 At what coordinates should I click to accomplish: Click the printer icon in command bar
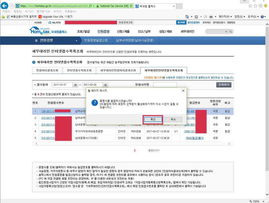pos(211,17)
